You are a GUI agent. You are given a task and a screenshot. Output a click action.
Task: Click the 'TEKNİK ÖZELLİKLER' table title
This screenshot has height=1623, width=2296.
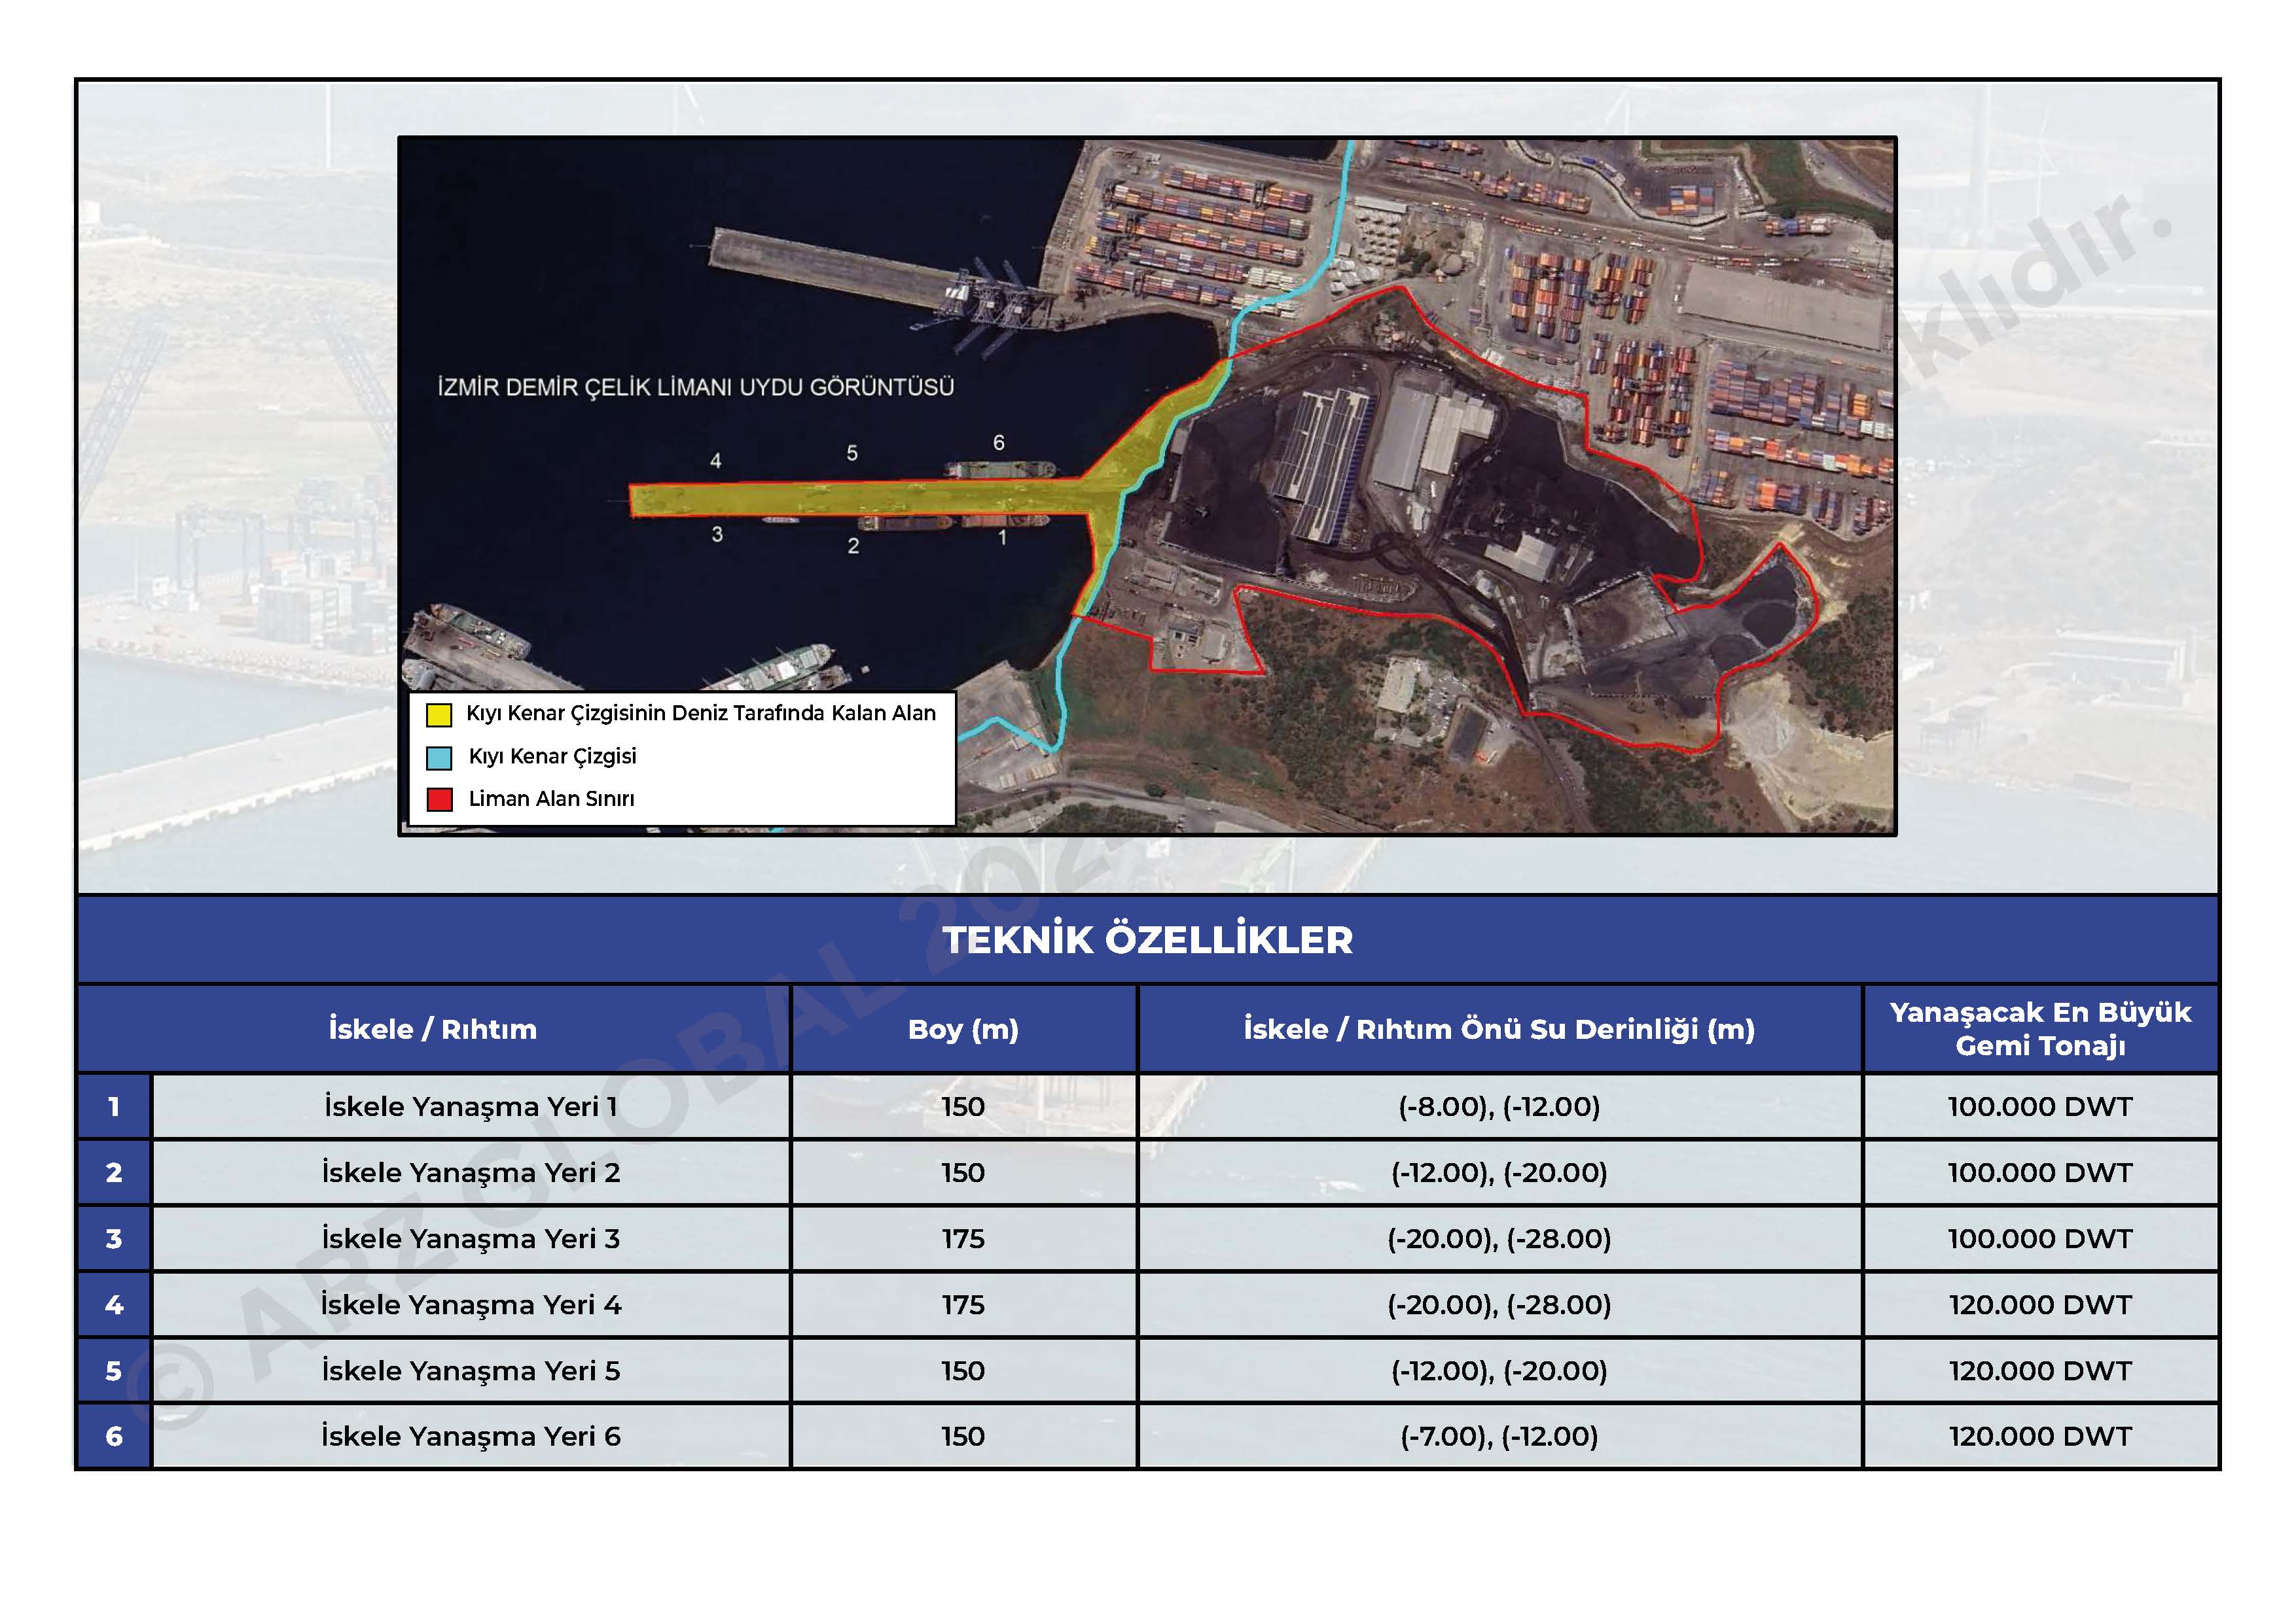[1147, 941]
